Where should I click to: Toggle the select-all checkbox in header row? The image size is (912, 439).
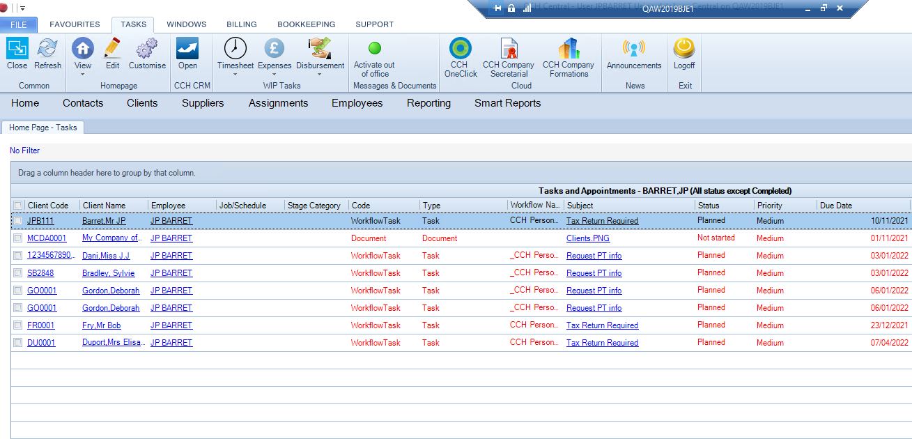pyautogui.click(x=18, y=205)
